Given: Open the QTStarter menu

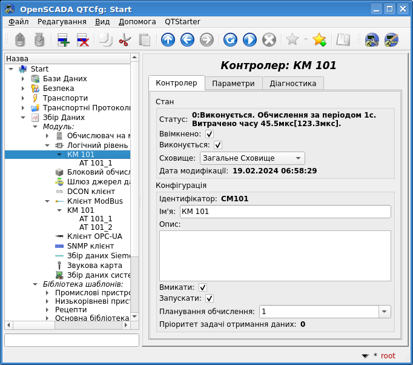Looking at the screenshot, I should click(182, 22).
